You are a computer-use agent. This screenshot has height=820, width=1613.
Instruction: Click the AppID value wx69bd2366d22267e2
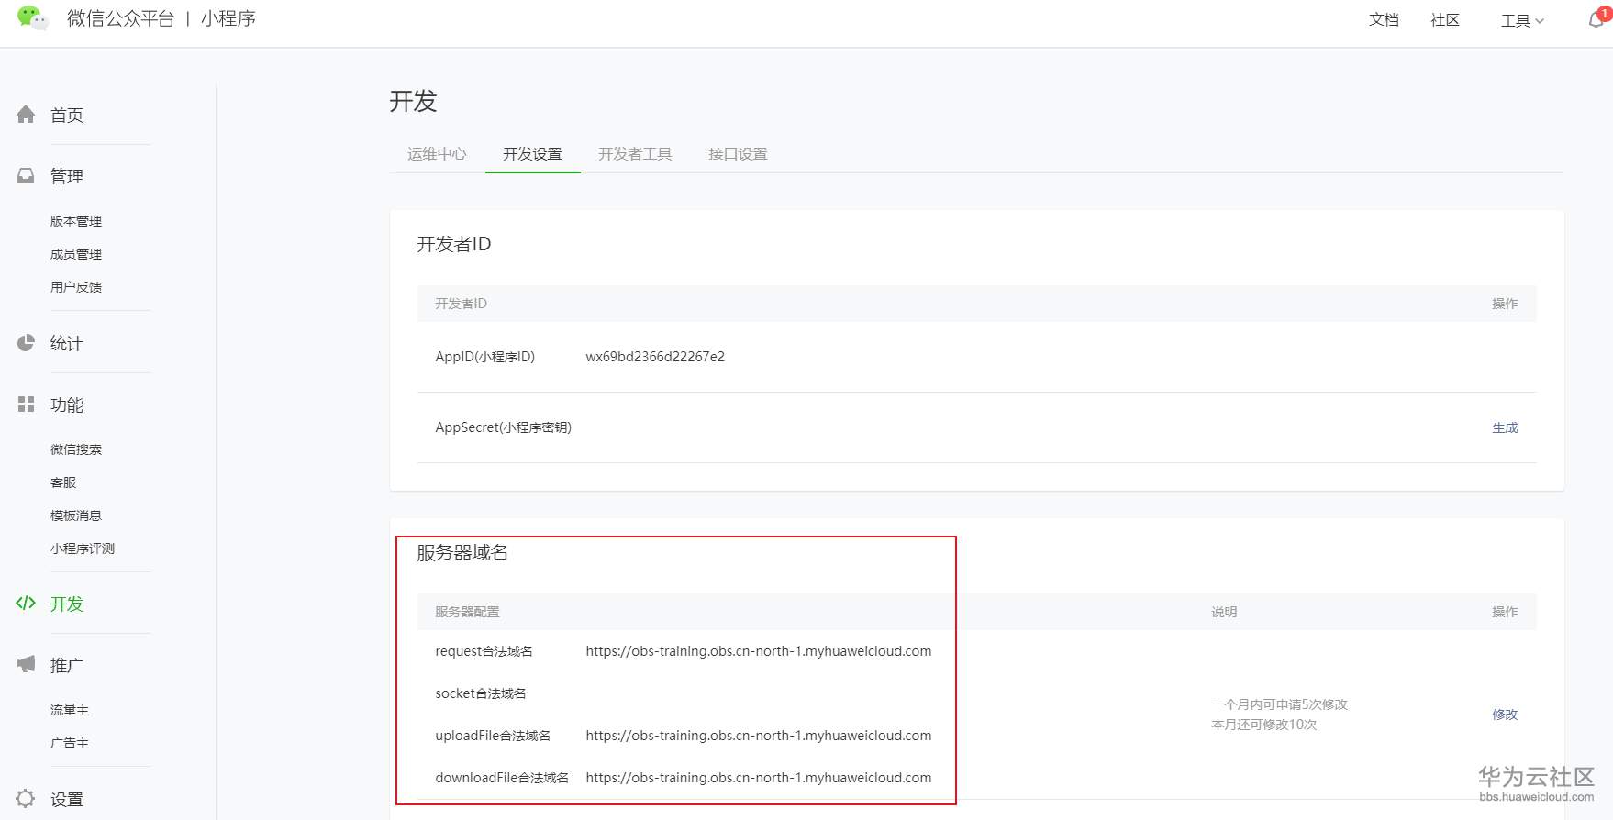coord(655,357)
